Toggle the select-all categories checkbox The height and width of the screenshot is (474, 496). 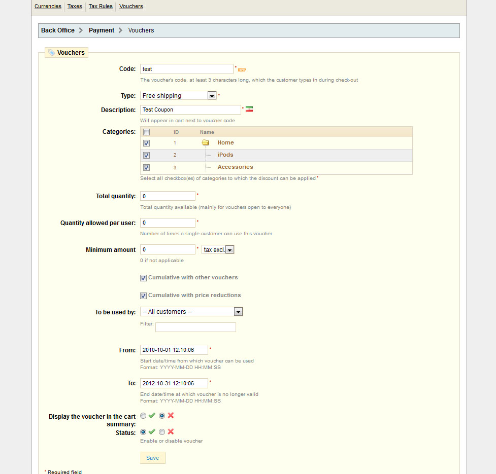point(146,132)
